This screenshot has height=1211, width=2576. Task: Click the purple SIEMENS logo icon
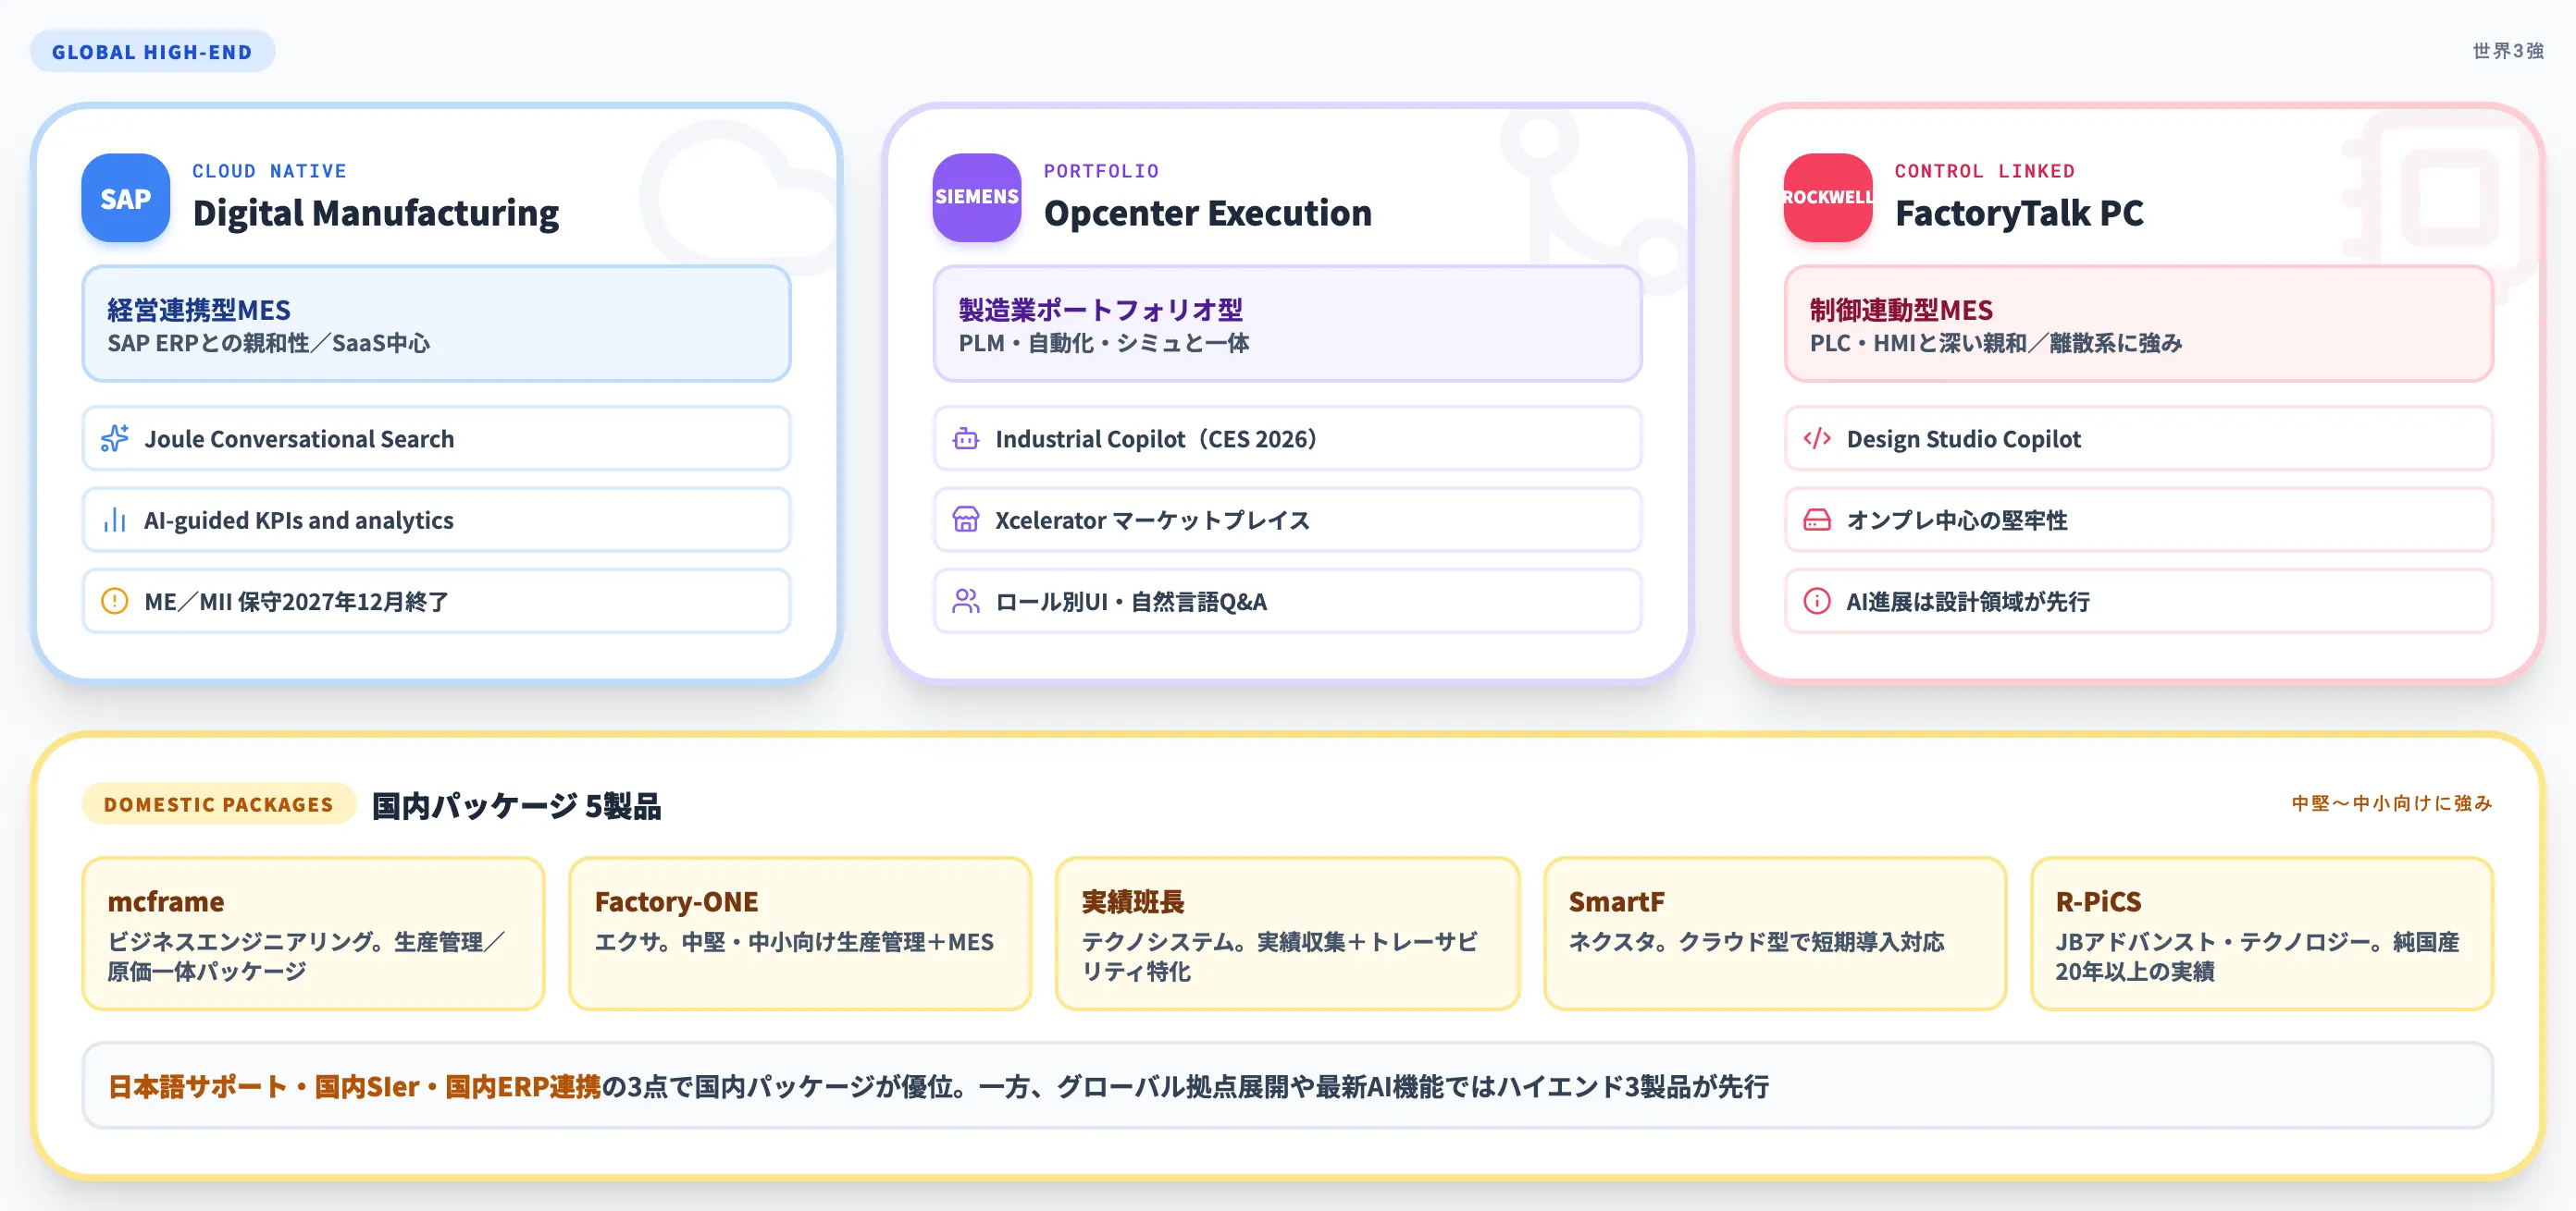tap(976, 198)
